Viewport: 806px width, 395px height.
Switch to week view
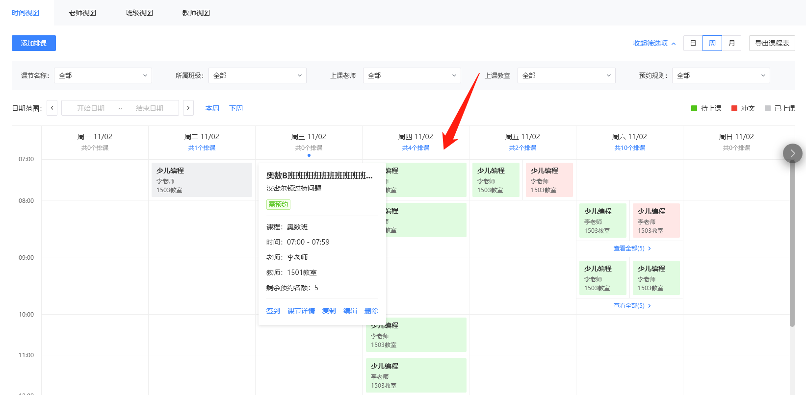(712, 43)
